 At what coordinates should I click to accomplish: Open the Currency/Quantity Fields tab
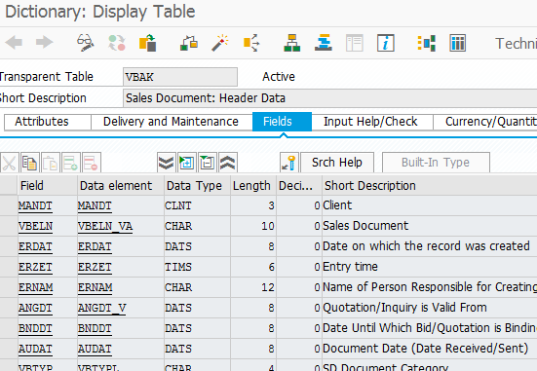click(485, 122)
